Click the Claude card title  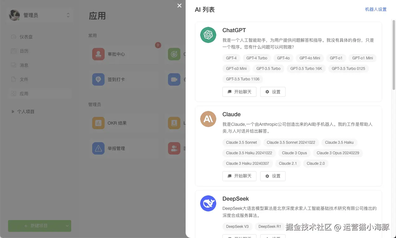[231, 114]
